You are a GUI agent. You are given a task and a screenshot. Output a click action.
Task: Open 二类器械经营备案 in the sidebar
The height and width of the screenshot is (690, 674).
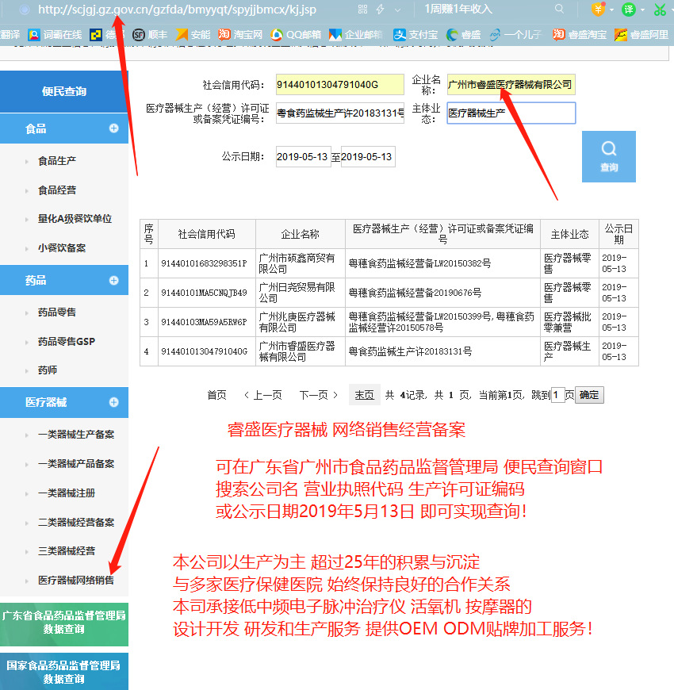[x=76, y=523]
